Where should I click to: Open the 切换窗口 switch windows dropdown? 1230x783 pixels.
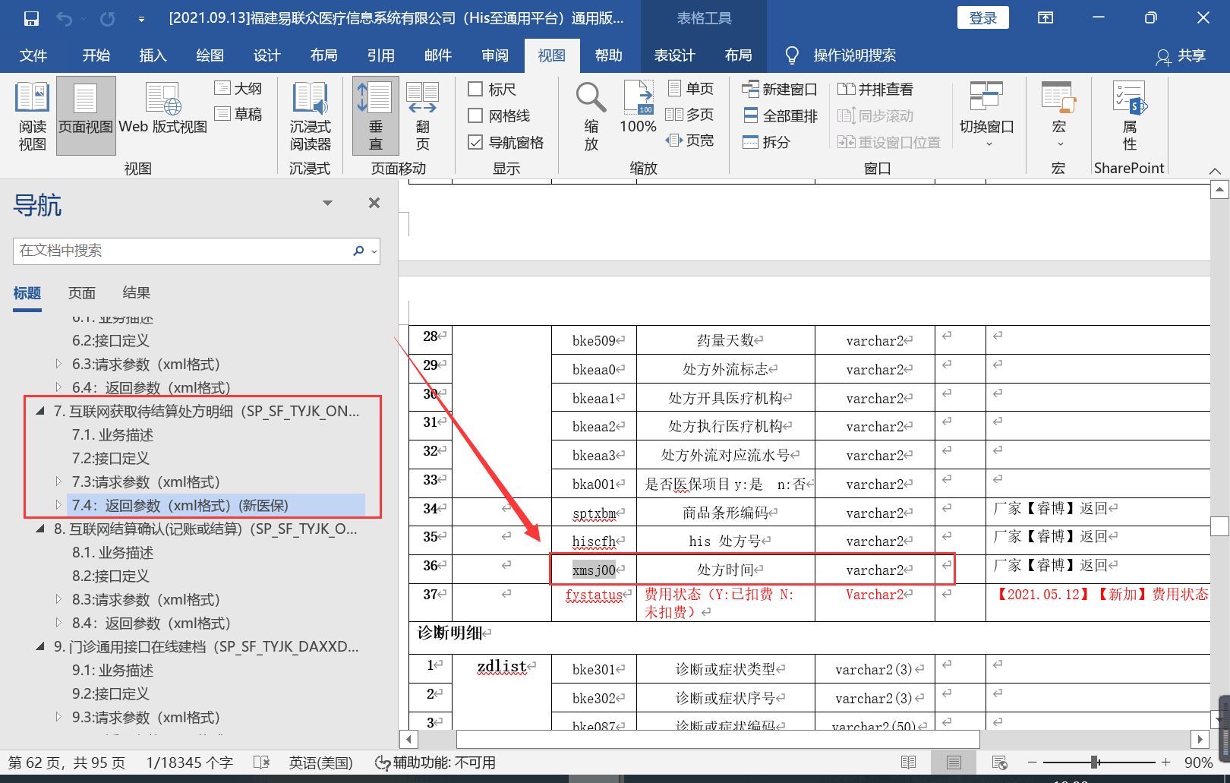point(986,116)
